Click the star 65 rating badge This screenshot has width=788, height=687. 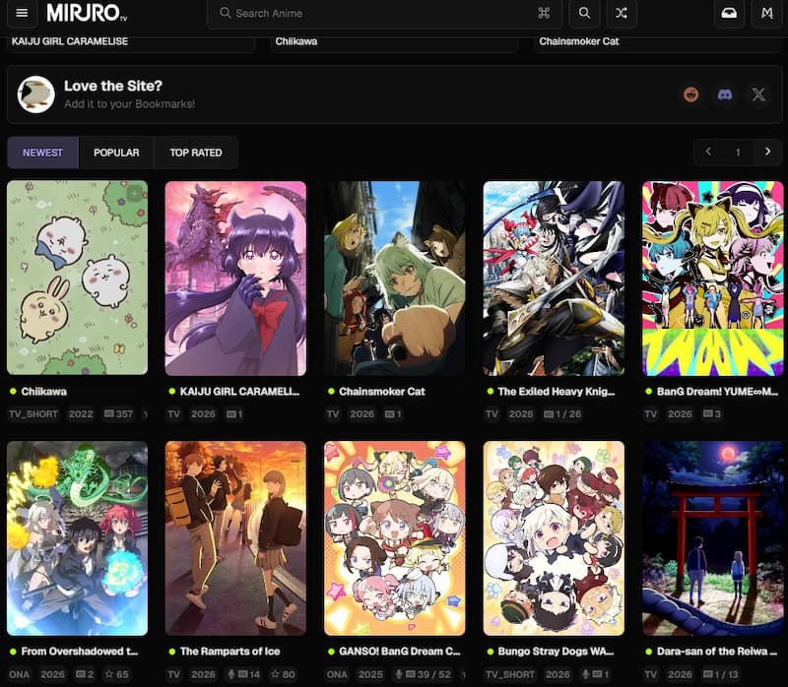pyautogui.click(x=116, y=674)
